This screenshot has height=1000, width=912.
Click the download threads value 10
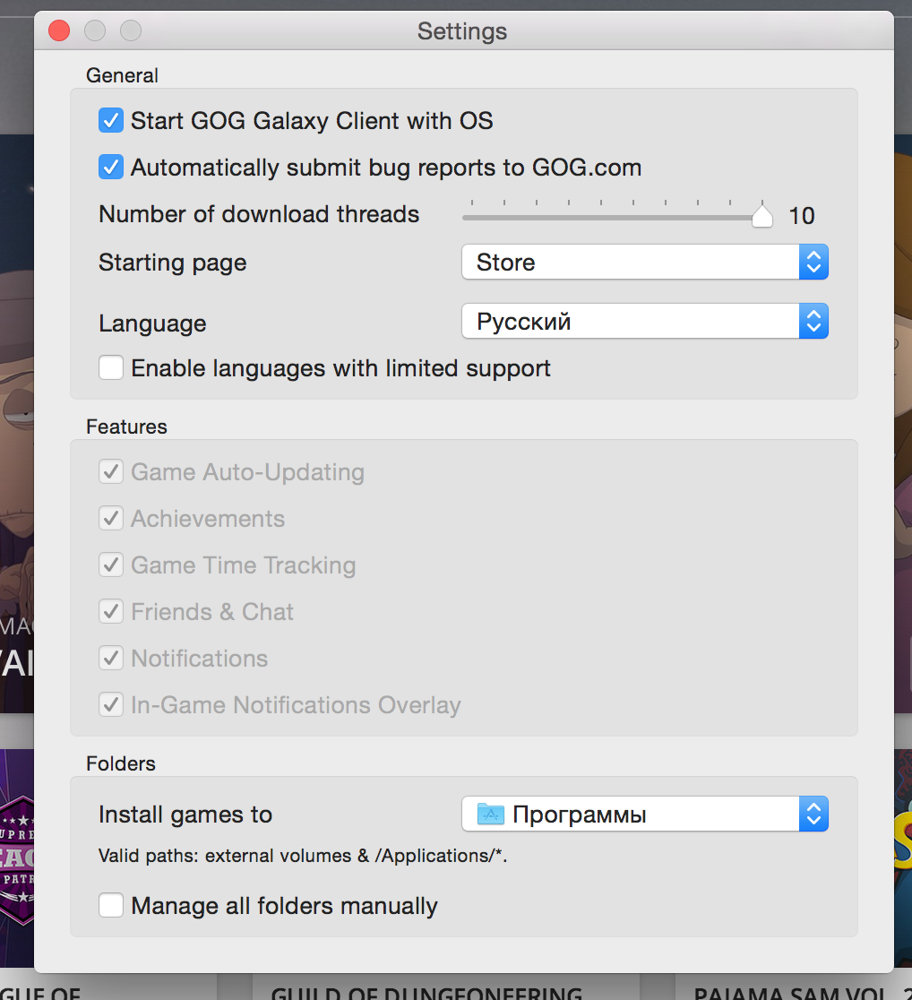pyautogui.click(x=802, y=216)
